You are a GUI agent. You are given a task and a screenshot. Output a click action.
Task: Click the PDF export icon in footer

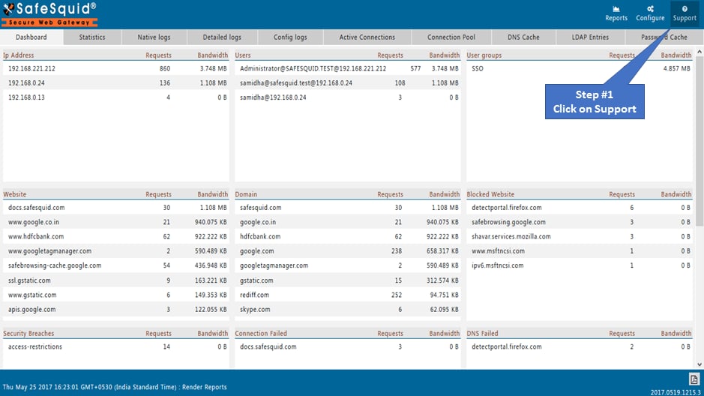tap(694, 379)
